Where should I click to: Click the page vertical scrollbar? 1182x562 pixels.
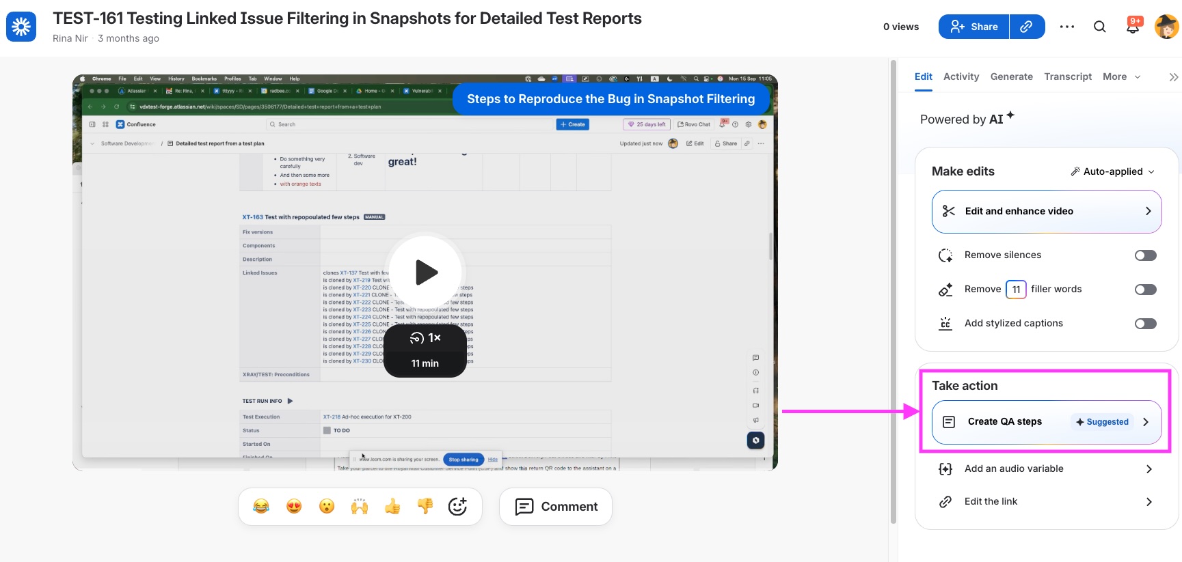(x=894, y=294)
